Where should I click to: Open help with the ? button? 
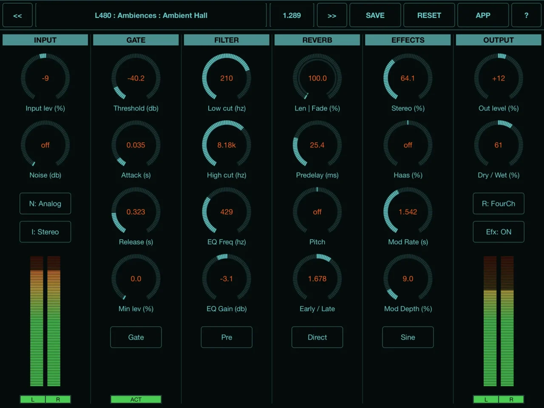pyautogui.click(x=527, y=15)
